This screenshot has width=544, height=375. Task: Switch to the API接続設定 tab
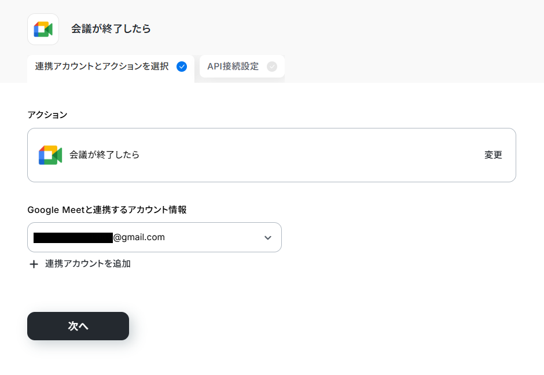pos(242,66)
